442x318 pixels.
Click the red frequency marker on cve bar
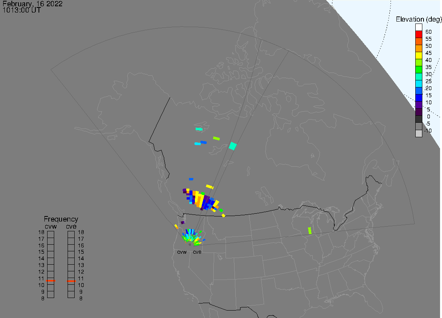(72, 281)
